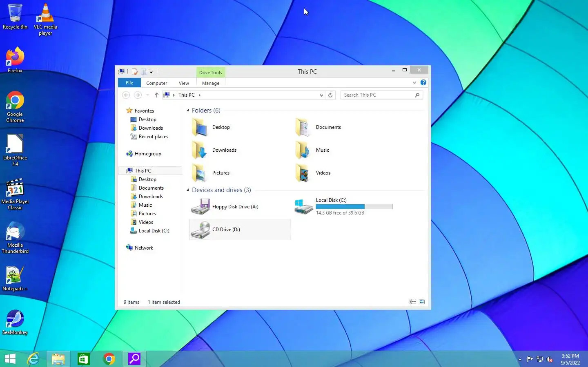Open the File menu tab

[x=129, y=83]
